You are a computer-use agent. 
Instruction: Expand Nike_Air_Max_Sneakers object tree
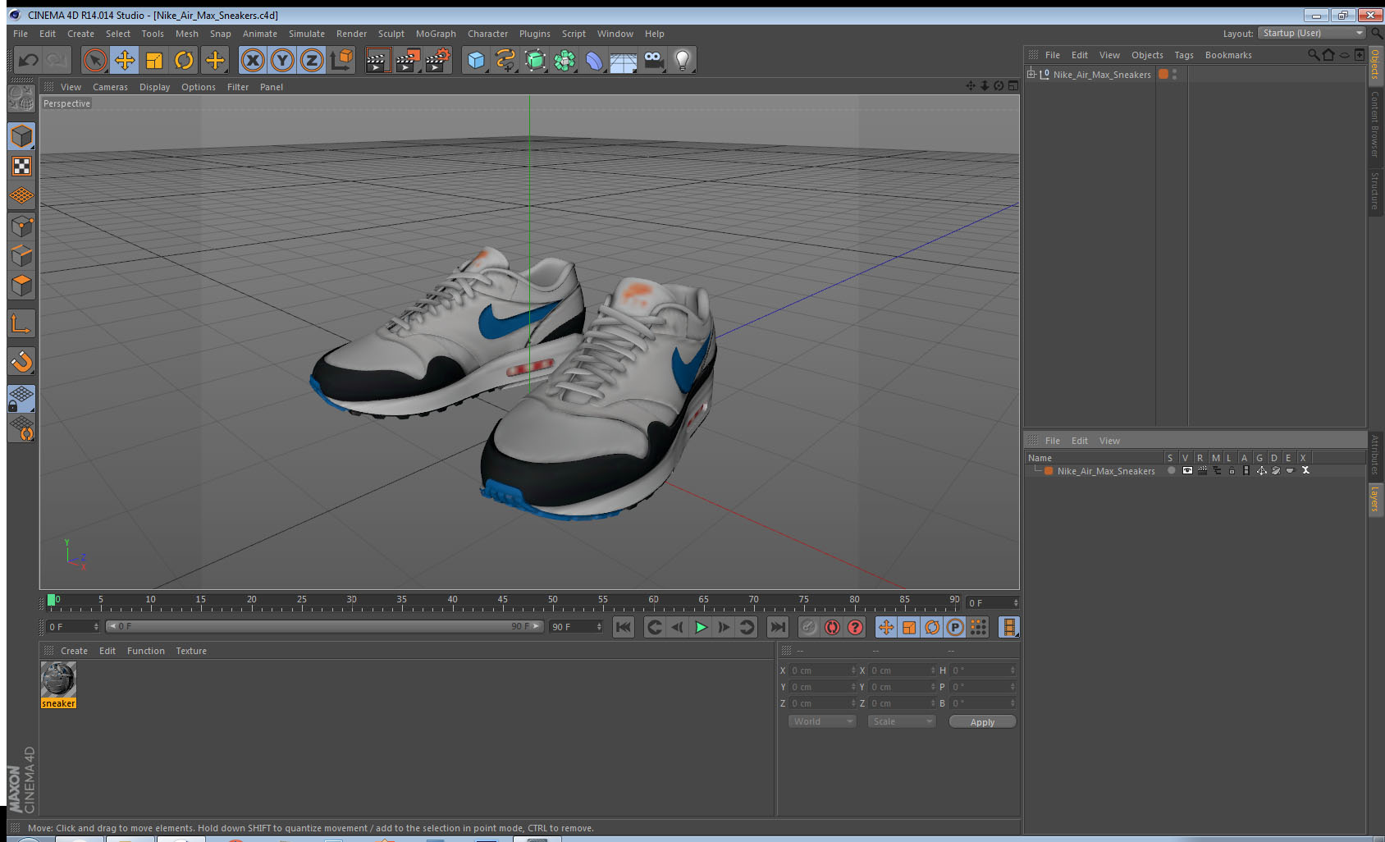(1031, 74)
